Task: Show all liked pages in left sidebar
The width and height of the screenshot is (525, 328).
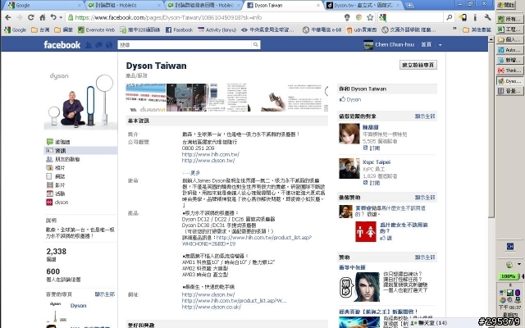Action: 104,294
